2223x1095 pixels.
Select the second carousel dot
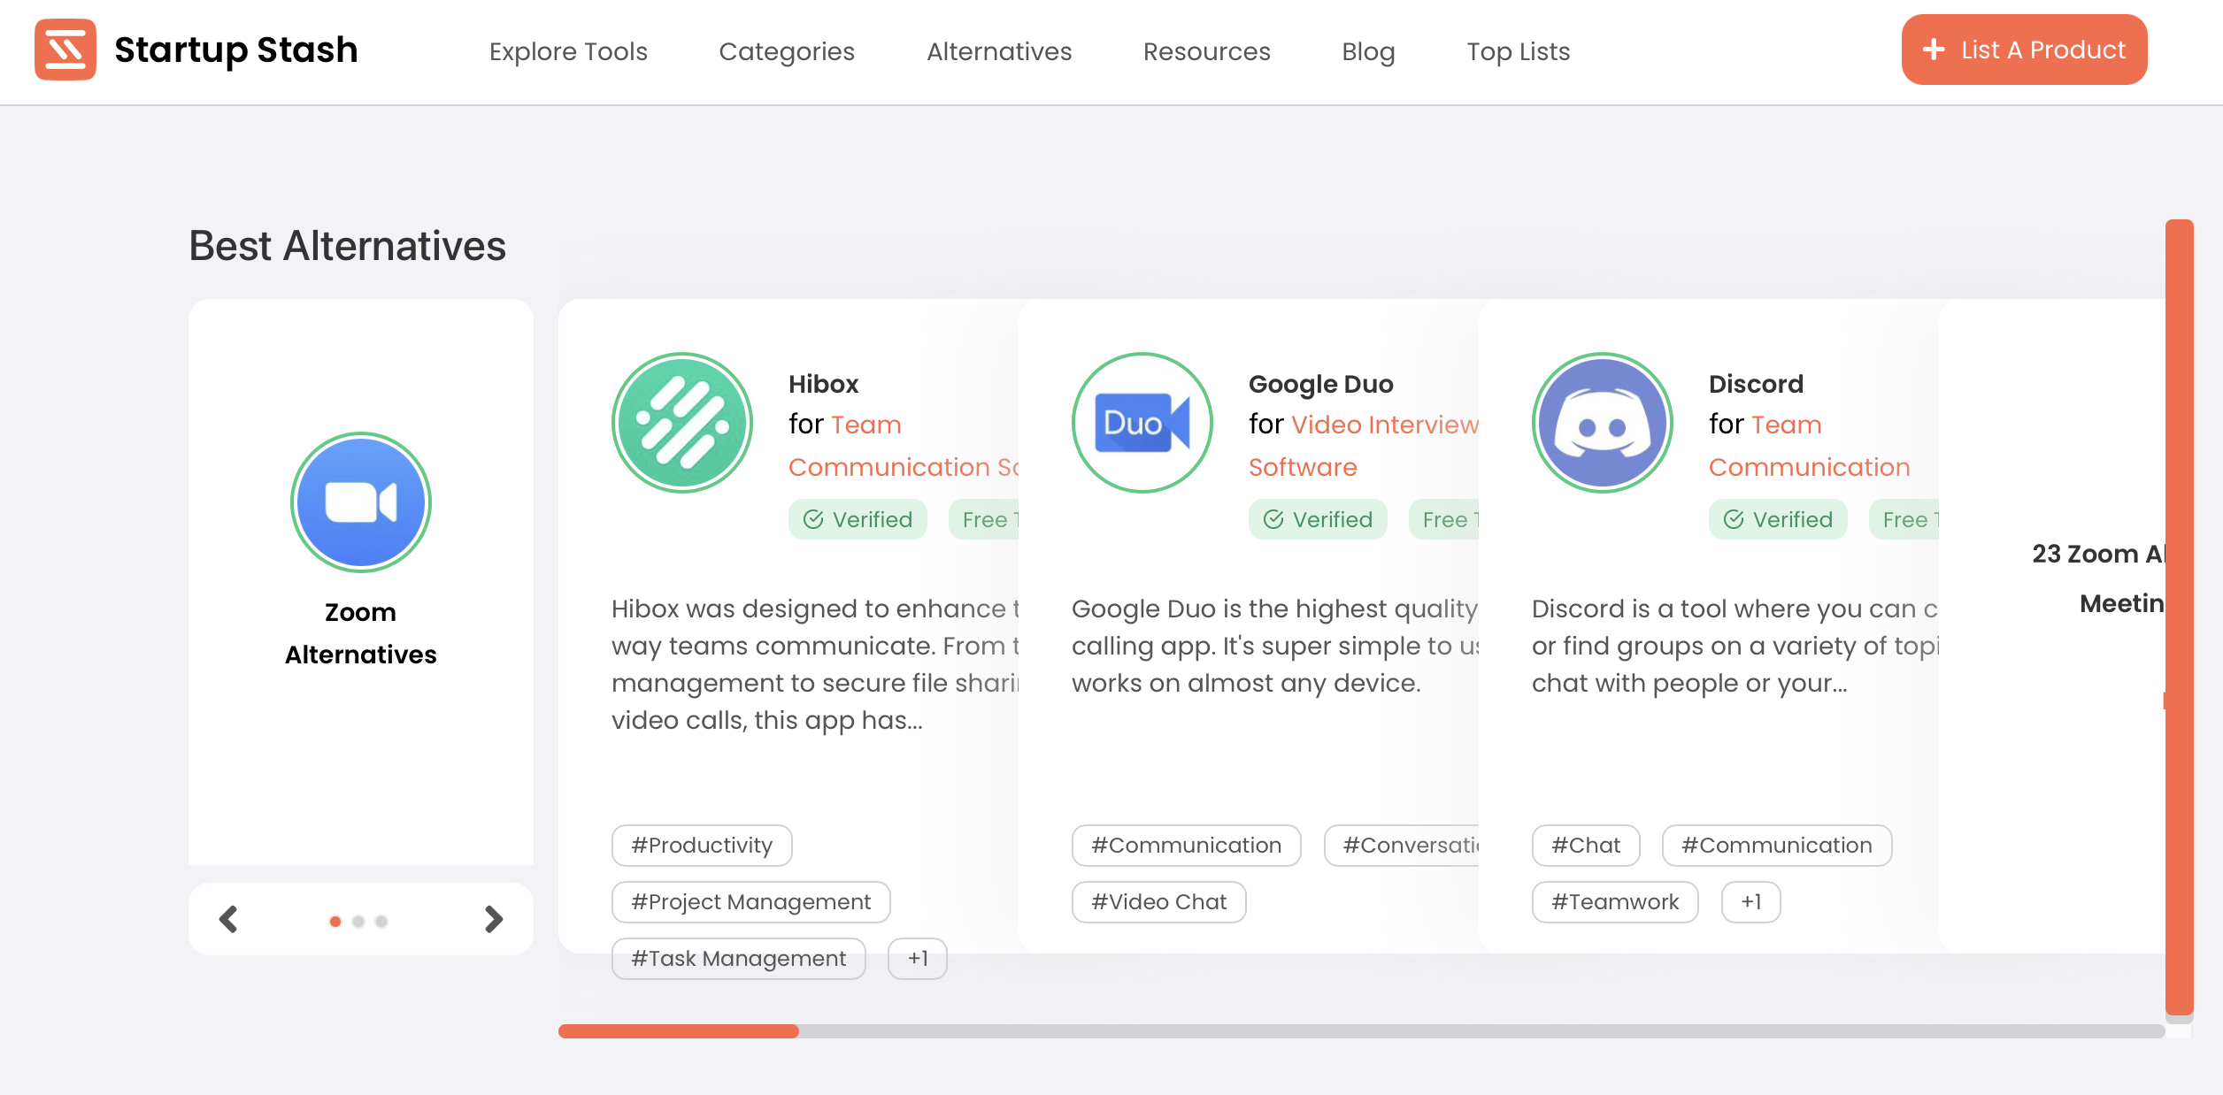(x=358, y=921)
